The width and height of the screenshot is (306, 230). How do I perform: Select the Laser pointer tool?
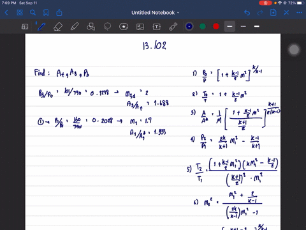click(x=173, y=27)
